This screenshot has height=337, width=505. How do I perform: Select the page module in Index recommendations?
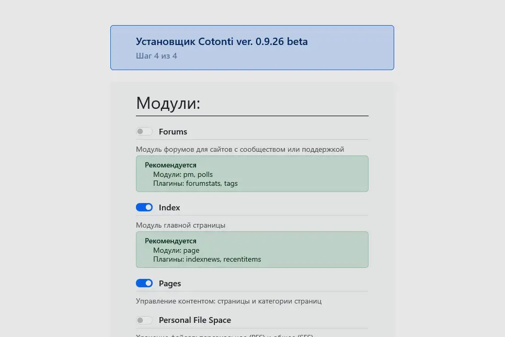193,250
